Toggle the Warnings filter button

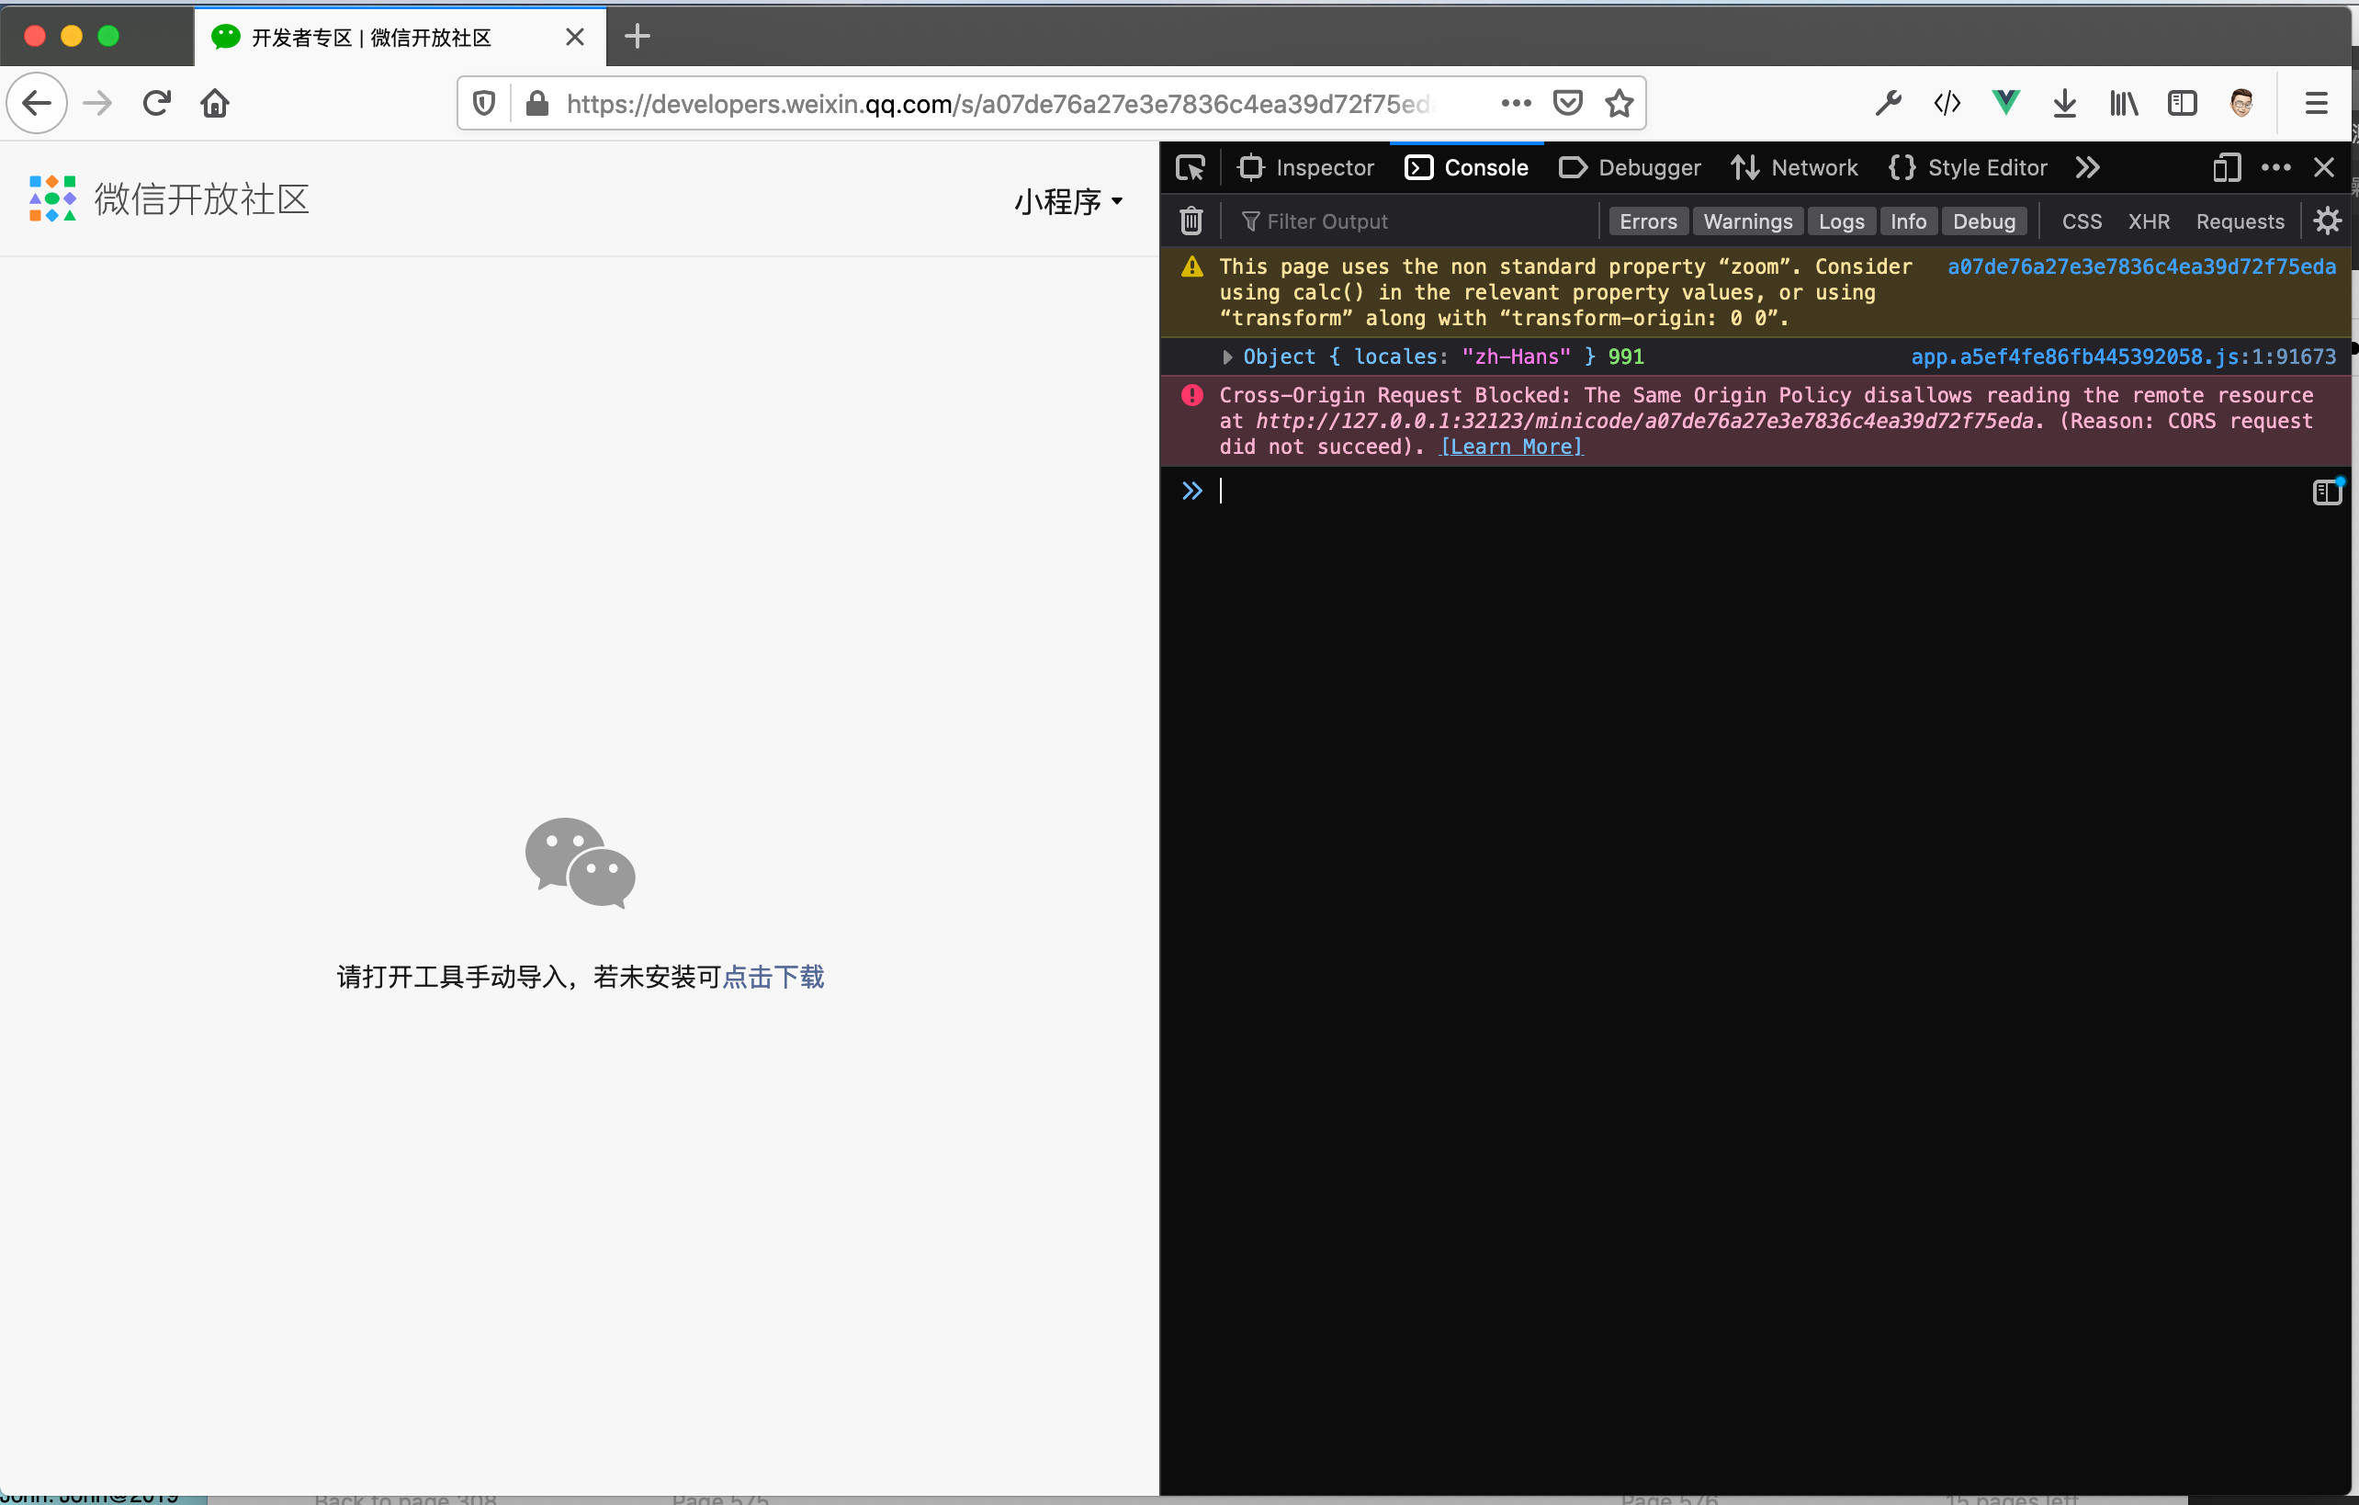1748,221
